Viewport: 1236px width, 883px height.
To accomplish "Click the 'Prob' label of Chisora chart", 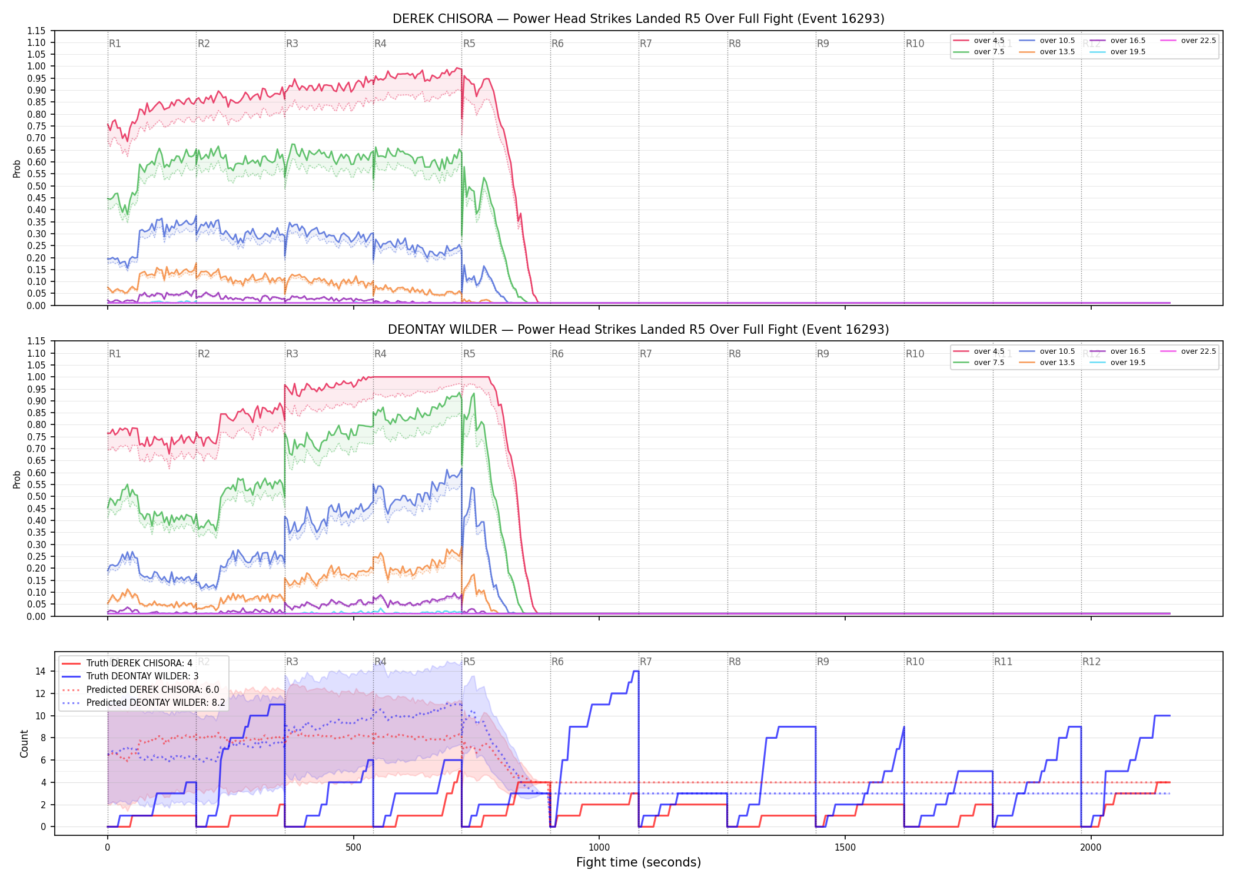I will (x=17, y=168).
